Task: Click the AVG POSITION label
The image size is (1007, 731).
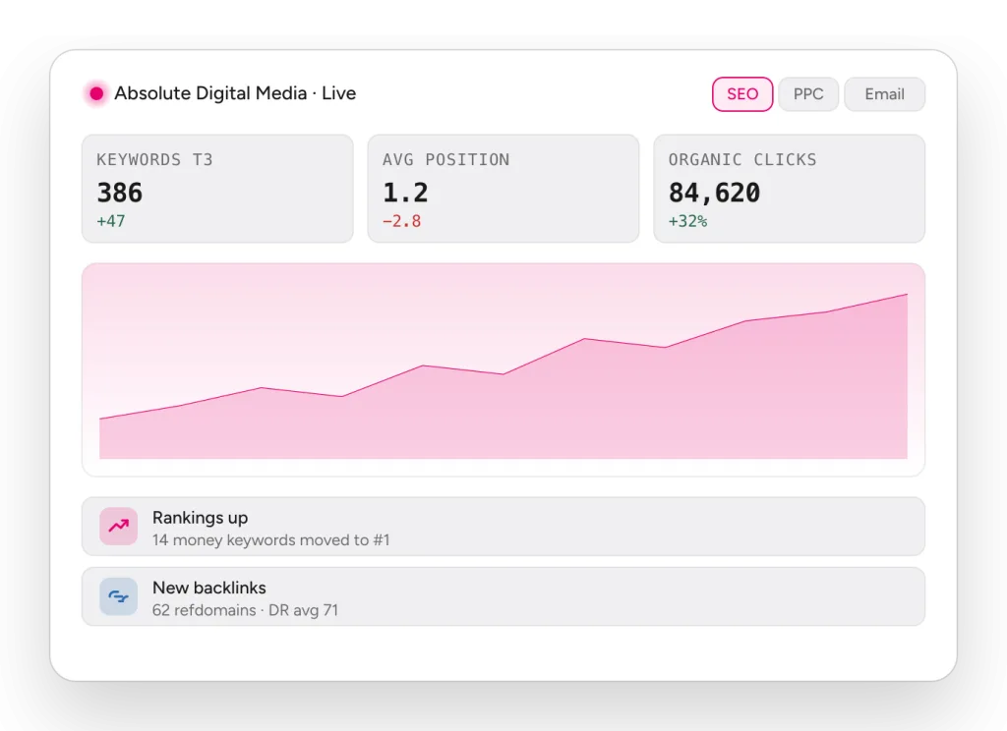Action: click(x=446, y=160)
